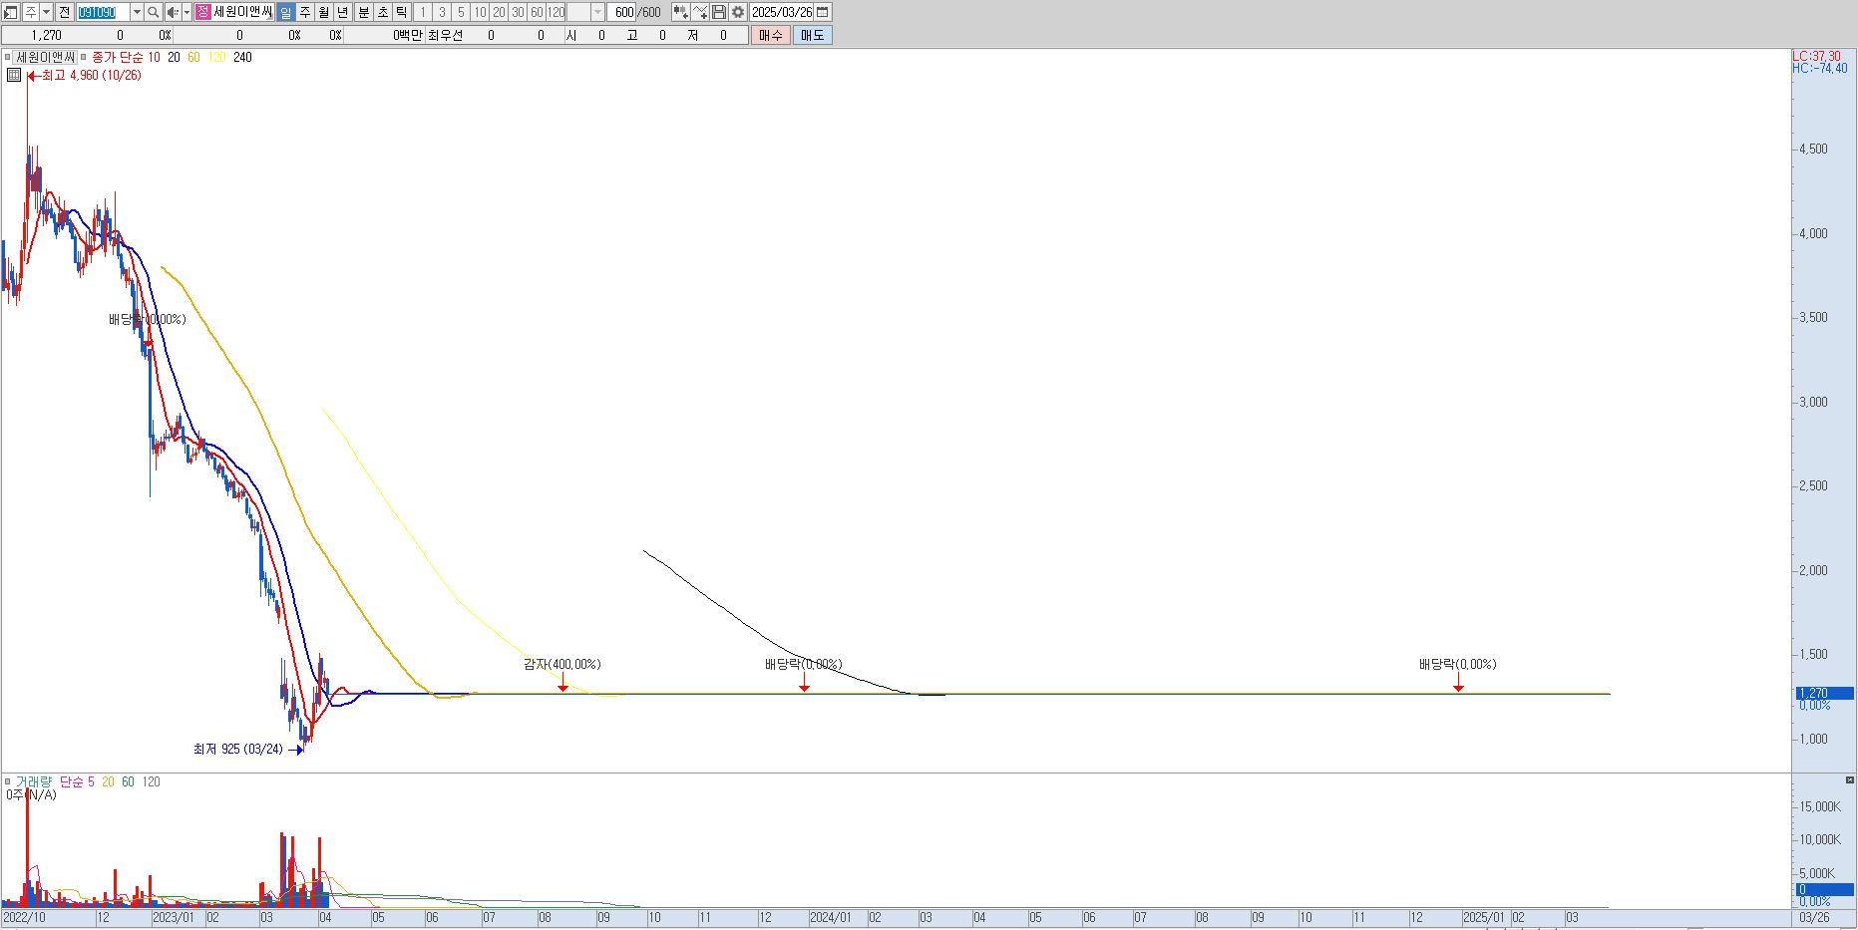This screenshot has width=1858, height=930.
Task: Click the stock code input field 091090
Action: [103, 12]
